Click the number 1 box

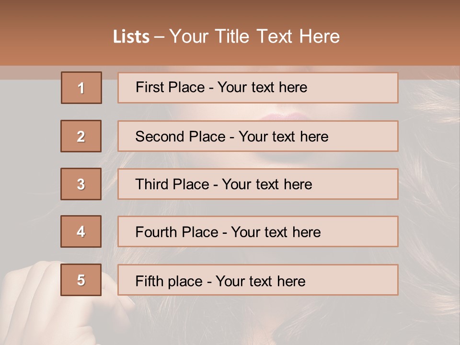click(x=81, y=88)
